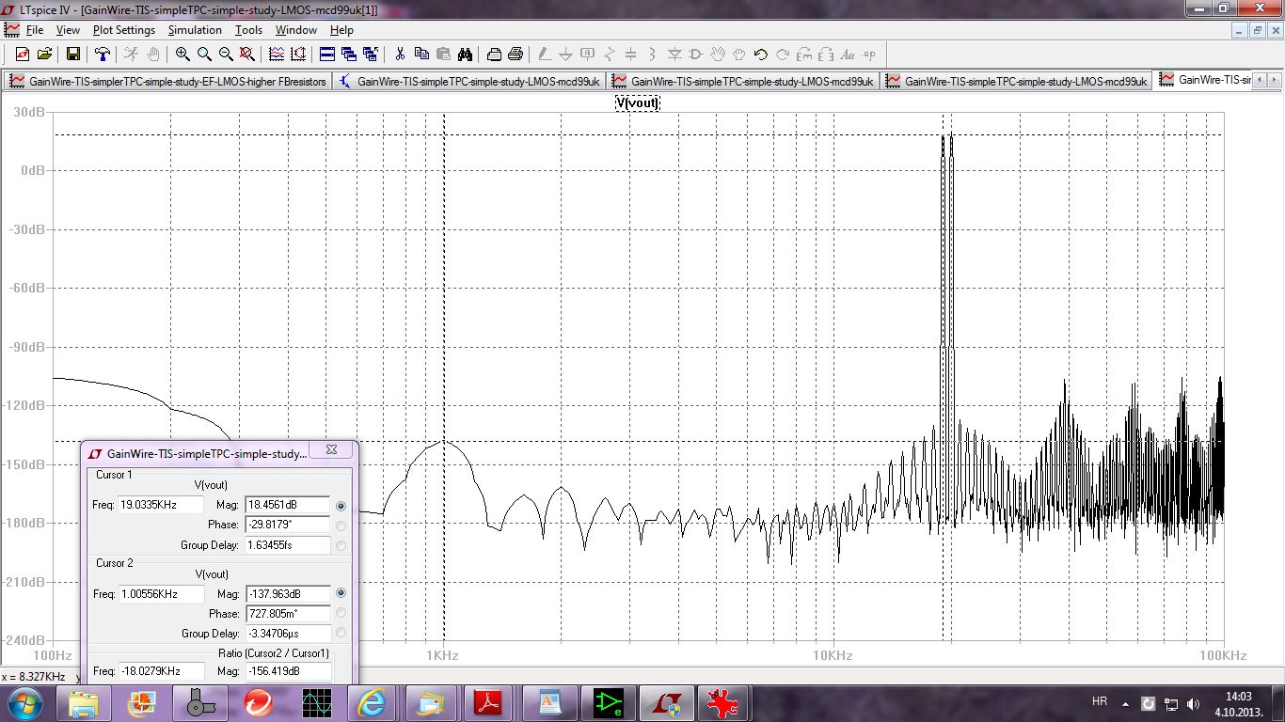Image resolution: width=1285 pixels, height=722 pixels.
Task: Open the Adobe Reader taskbar icon
Action: click(x=490, y=702)
